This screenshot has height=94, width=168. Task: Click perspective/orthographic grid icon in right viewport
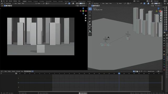coord(161,23)
